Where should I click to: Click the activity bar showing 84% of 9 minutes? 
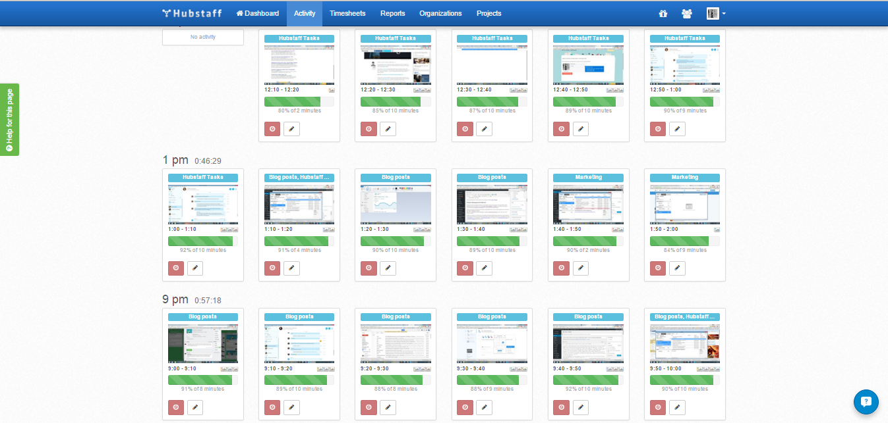click(685, 241)
